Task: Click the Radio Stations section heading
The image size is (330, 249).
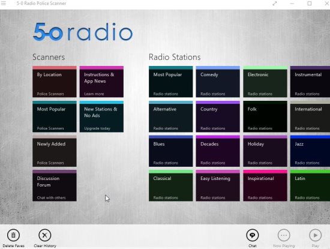Action: tap(175, 57)
